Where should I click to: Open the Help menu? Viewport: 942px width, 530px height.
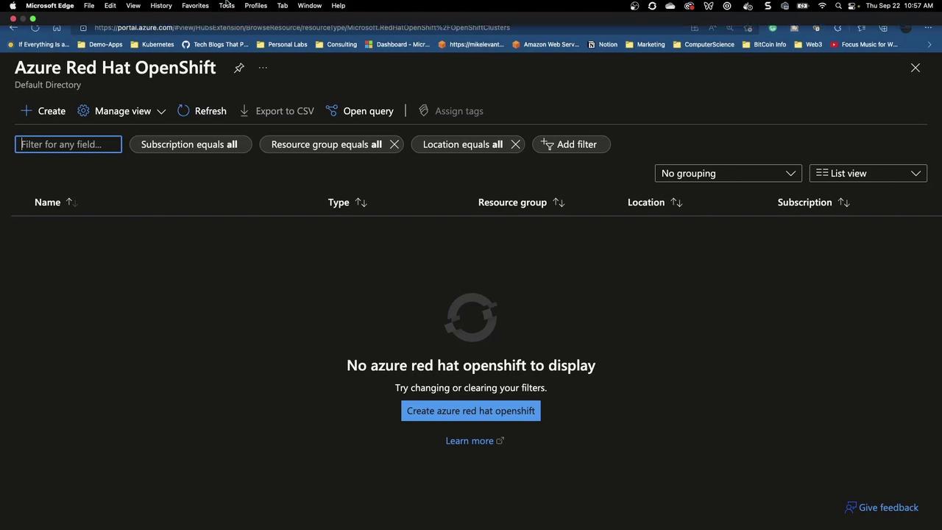339,6
